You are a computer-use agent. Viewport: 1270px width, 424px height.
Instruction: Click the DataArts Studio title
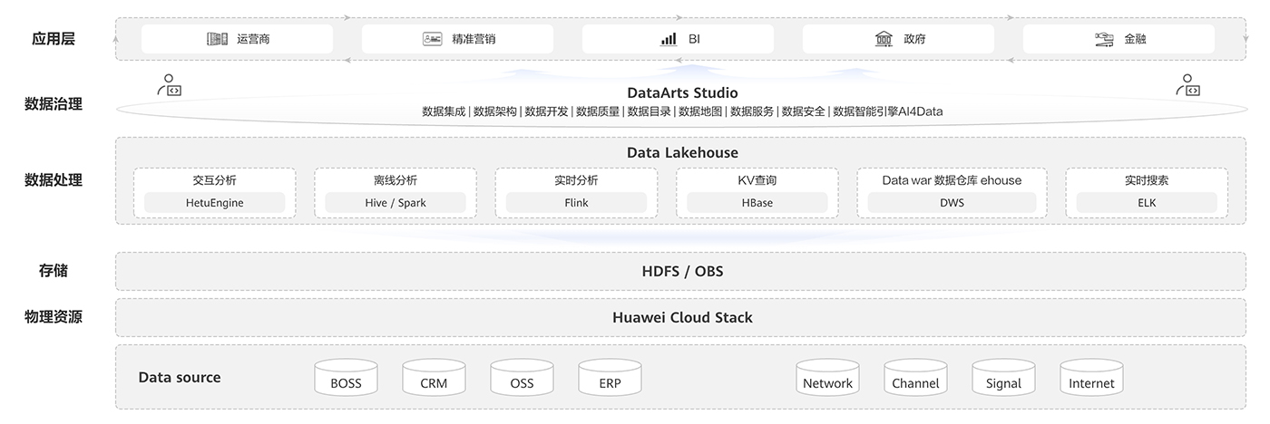(x=682, y=92)
